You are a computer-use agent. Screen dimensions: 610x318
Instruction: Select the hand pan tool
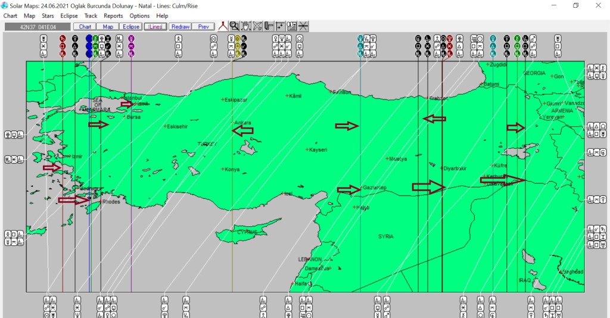pos(246,26)
